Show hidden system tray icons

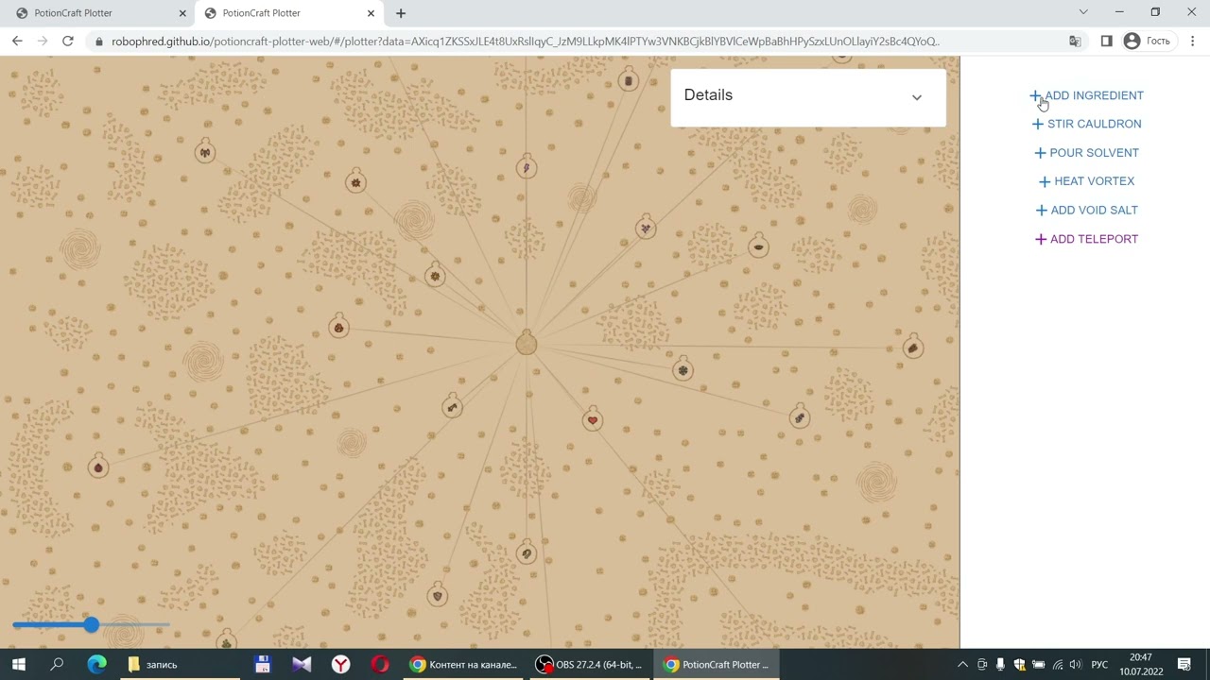962,665
